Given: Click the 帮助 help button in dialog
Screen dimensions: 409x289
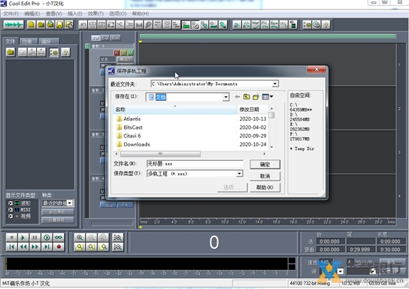Looking at the screenshot, I should click(265, 187).
